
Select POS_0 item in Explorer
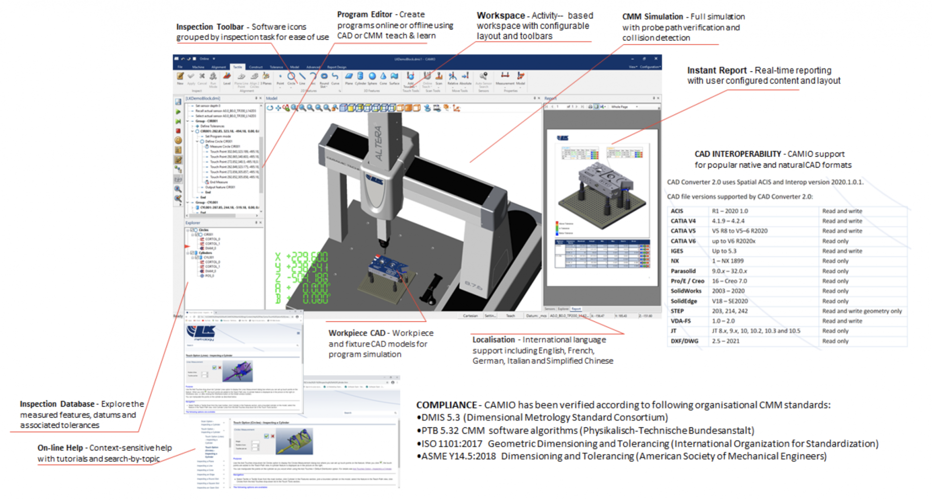coord(207,276)
